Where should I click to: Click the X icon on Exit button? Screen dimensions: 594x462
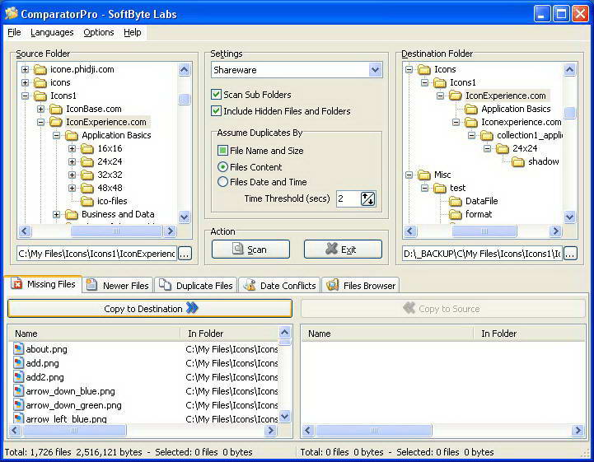[331, 249]
